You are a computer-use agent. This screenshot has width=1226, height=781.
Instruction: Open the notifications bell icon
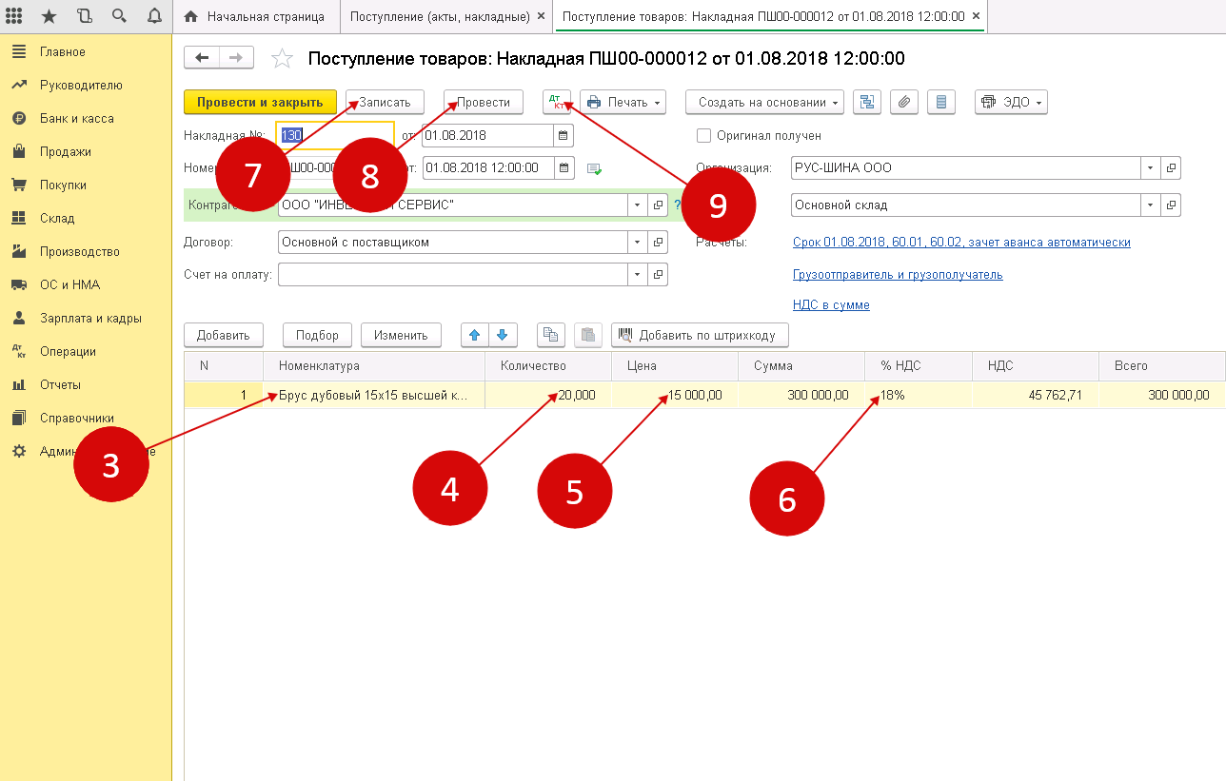(154, 16)
